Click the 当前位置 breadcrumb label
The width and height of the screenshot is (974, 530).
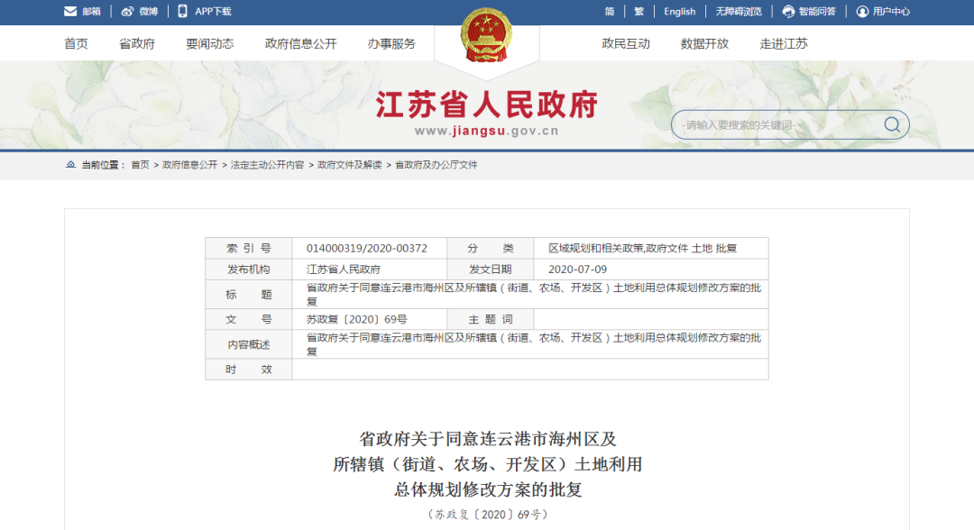[x=103, y=164]
